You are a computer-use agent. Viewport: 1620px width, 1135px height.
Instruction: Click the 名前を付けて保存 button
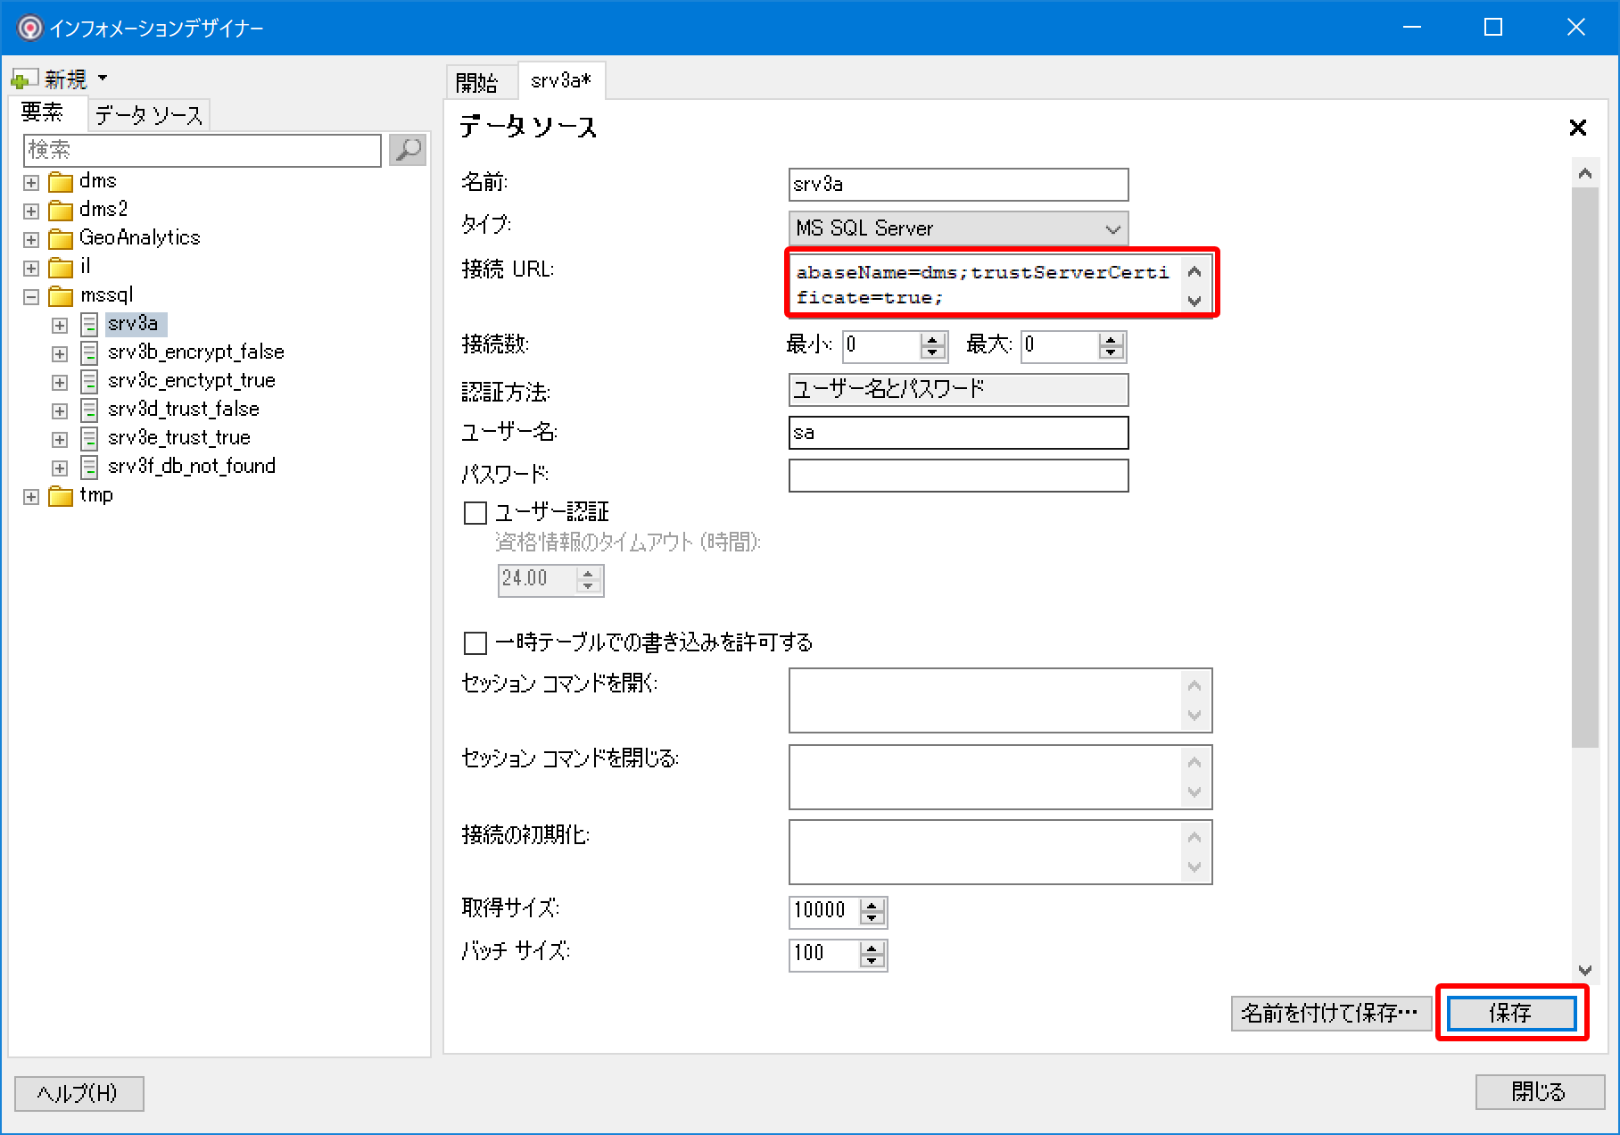click(x=1329, y=1013)
